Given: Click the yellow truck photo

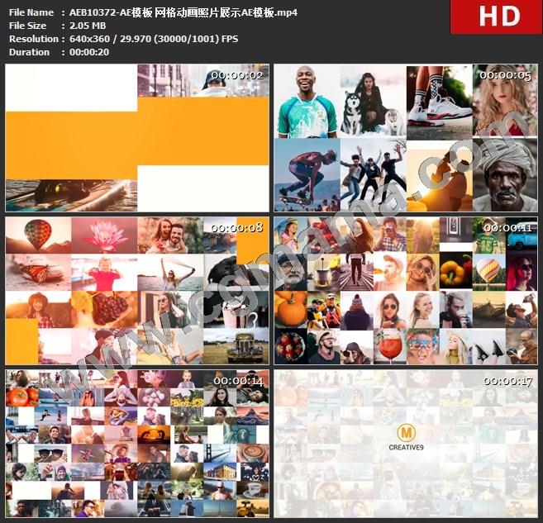Looking at the screenshot, I should pyautogui.click(x=236, y=346).
